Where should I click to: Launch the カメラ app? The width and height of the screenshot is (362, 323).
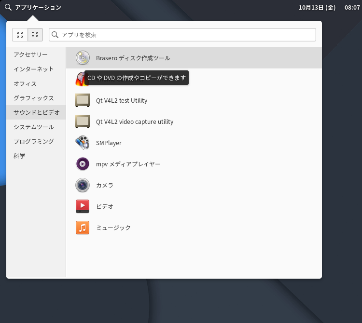194,185
